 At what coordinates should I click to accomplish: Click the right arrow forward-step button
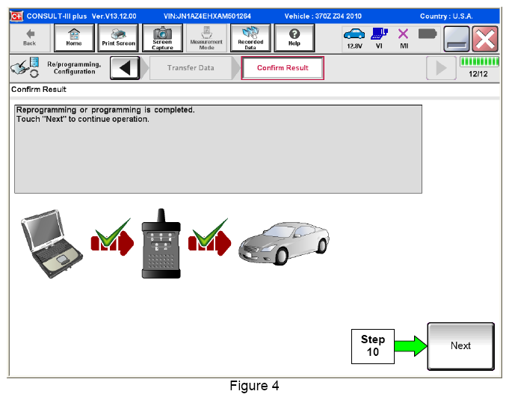coord(442,68)
